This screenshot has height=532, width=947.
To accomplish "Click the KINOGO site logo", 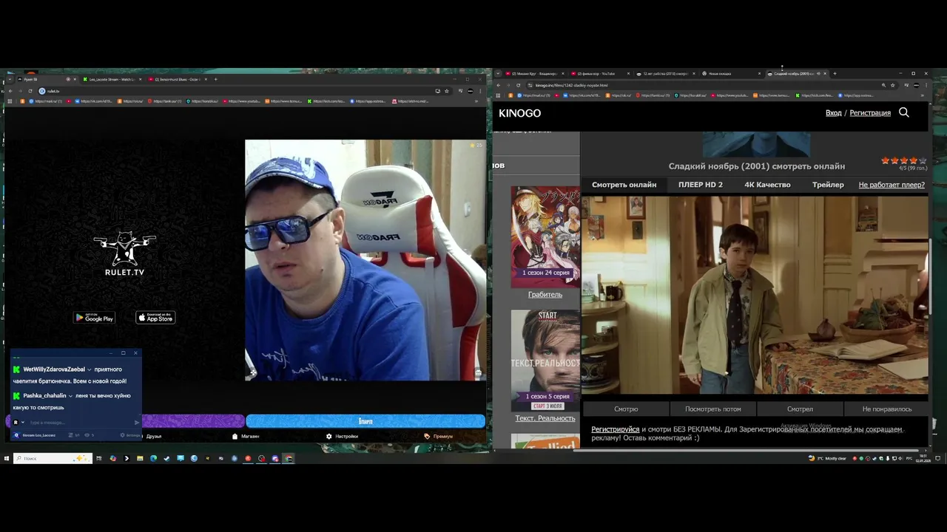I will pyautogui.click(x=519, y=113).
